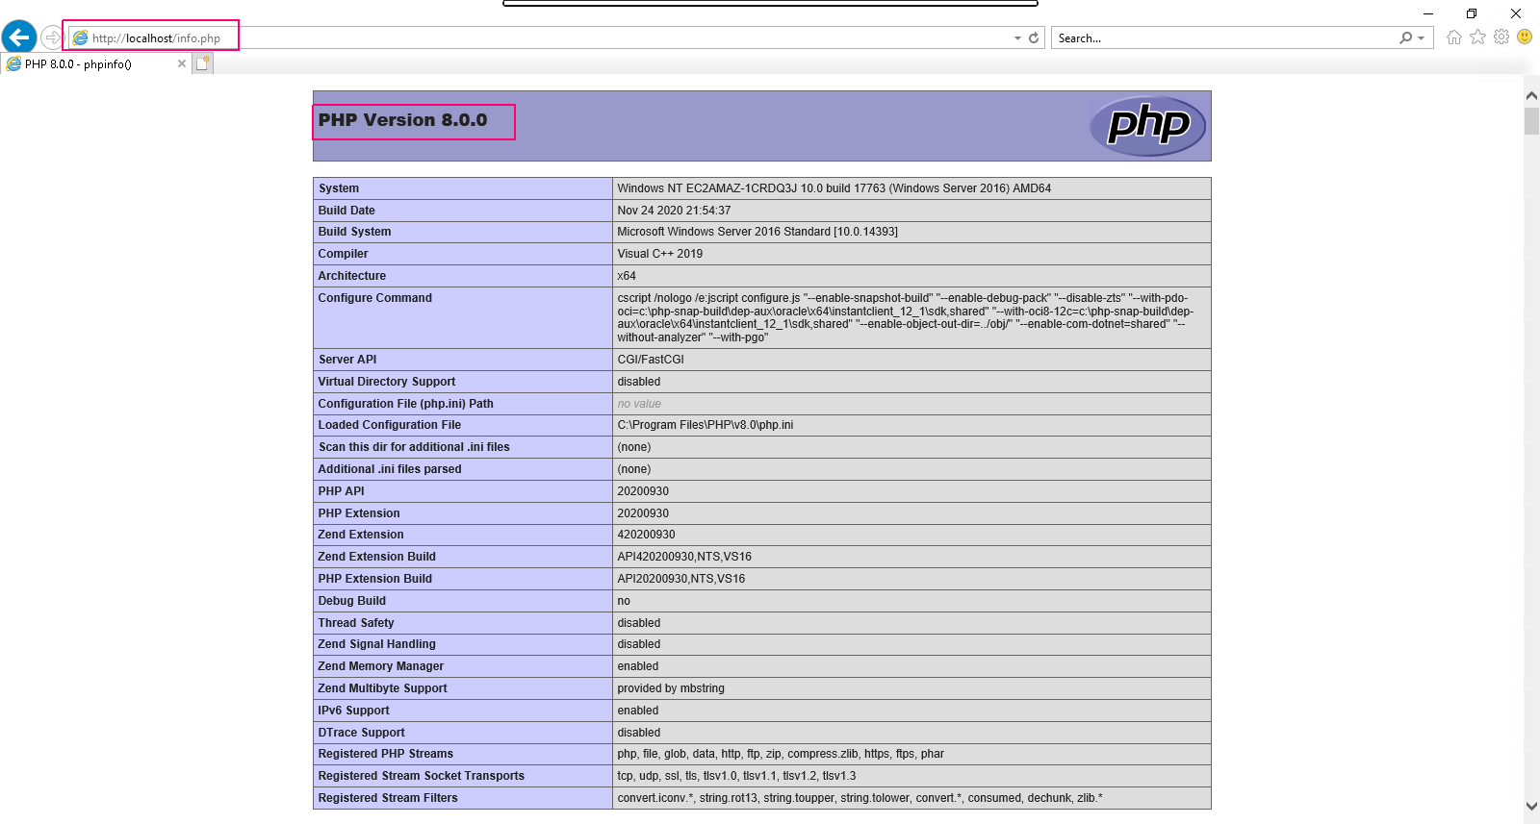Click the 'provided by mbstring' value
This screenshot has height=824, width=1540.
(x=671, y=688)
